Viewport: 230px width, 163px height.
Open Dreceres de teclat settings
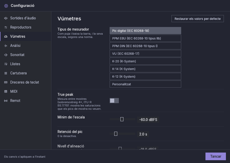pos(26,82)
